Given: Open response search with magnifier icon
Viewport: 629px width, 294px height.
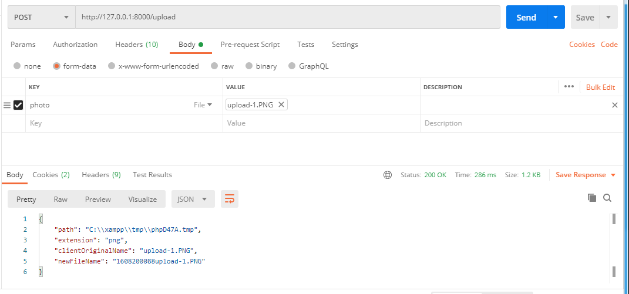Looking at the screenshot, I should (607, 197).
